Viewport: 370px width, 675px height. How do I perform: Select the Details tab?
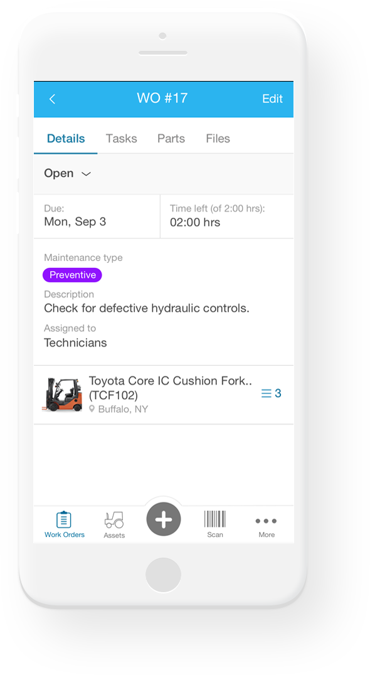click(x=65, y=138)
